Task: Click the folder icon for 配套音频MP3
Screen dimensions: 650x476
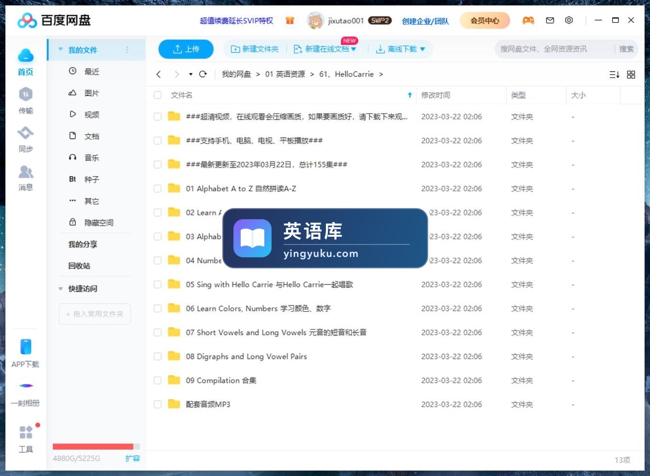Action: coord(174,404)
